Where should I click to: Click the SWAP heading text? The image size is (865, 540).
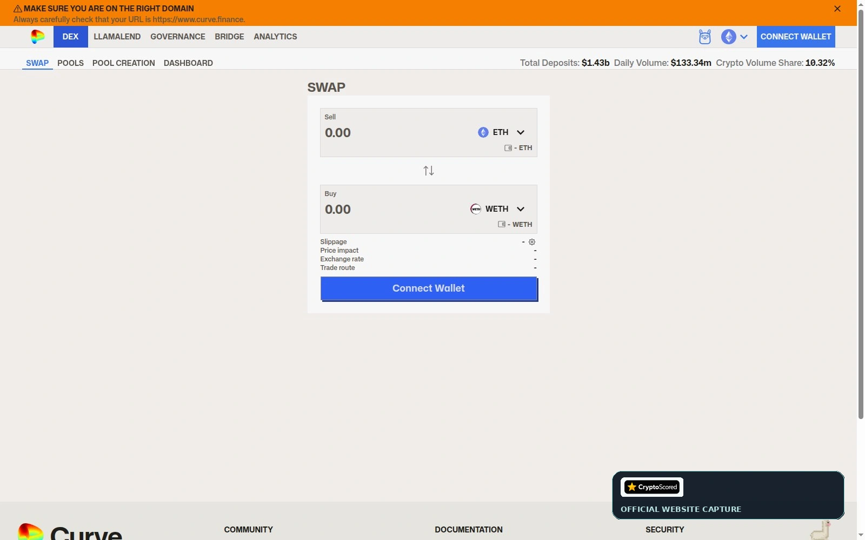coord(326,87)
